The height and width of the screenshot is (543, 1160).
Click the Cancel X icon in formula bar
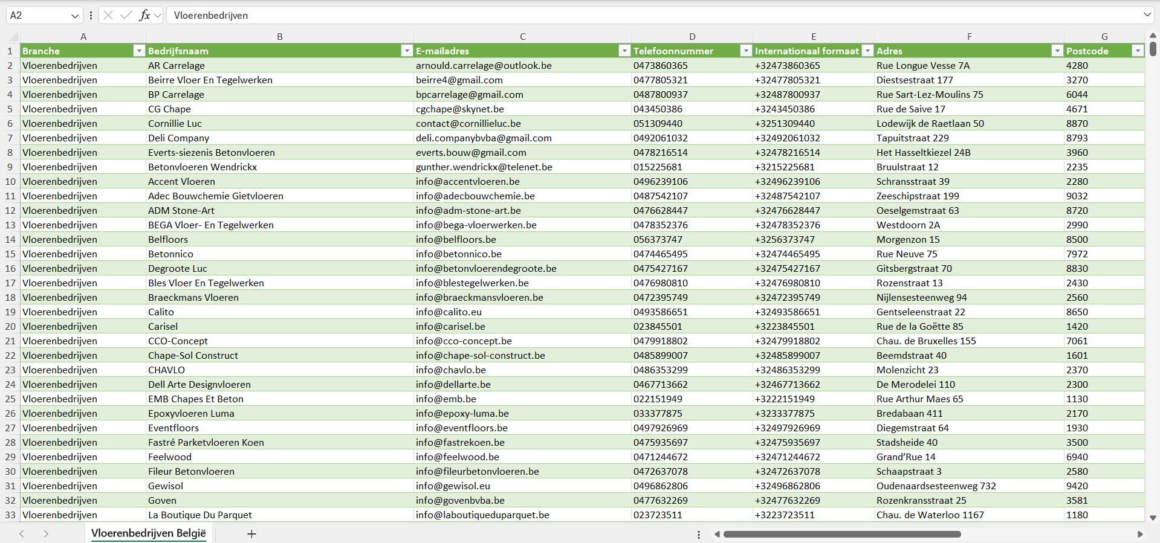[108, 15]
